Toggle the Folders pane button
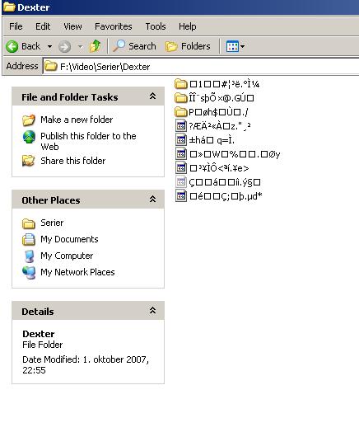The width and height of the screenshot is (359, 432). coord(188,46)
